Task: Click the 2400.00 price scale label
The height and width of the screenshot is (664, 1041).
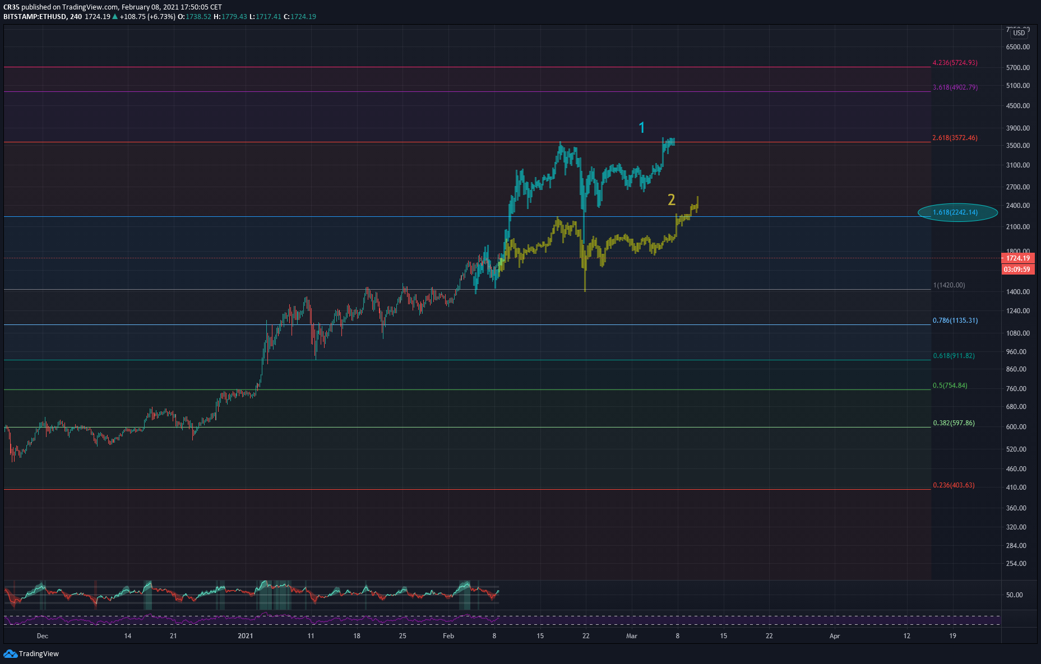Action: tap(1018, 206)
